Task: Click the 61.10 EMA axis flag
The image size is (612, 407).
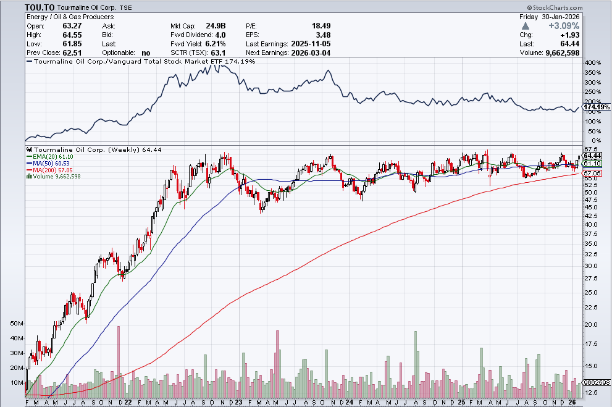Action: [592, 164]
